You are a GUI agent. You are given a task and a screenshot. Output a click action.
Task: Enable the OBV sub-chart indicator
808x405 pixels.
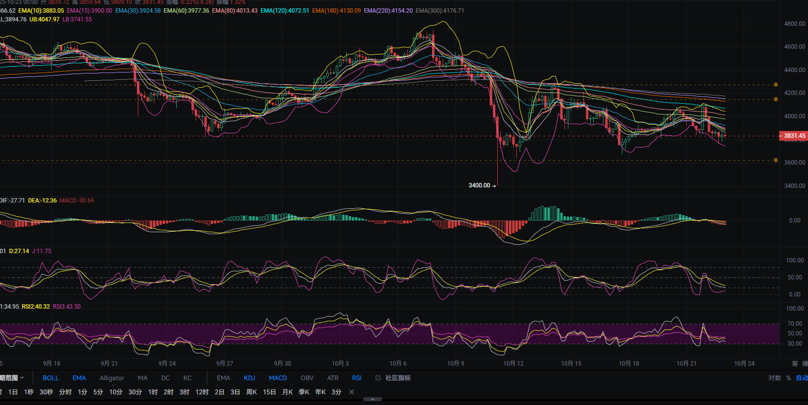point(307,378)
